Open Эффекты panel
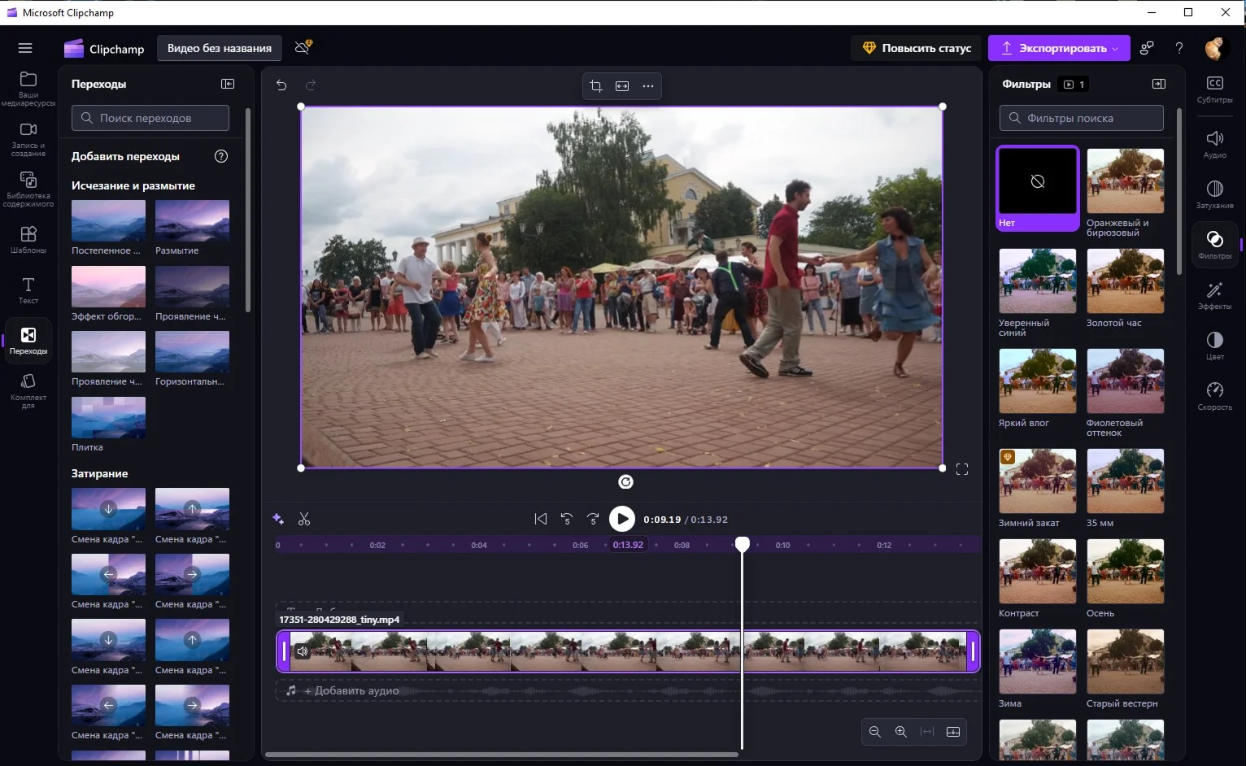Screen dimensions: 1246x766 1215,295
